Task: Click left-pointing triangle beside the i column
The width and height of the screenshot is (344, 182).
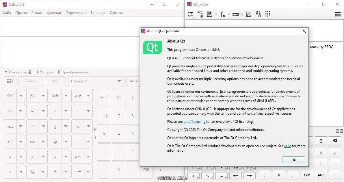Action: 95,138
